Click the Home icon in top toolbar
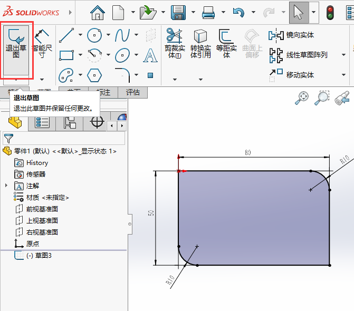 (98, 13)
